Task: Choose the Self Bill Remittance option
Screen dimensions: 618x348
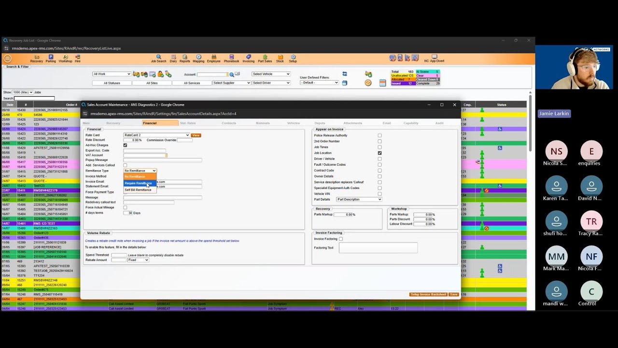Action: (140, 190)
